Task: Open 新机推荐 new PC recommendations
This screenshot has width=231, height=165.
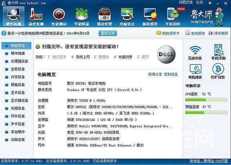Action: (150, 17)
